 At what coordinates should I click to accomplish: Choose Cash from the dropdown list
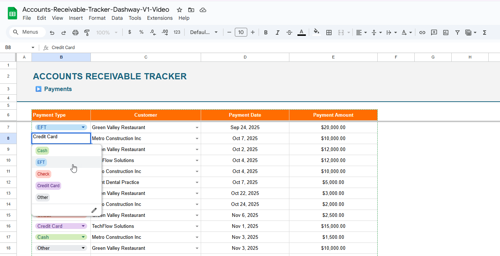tap(42, 151)
